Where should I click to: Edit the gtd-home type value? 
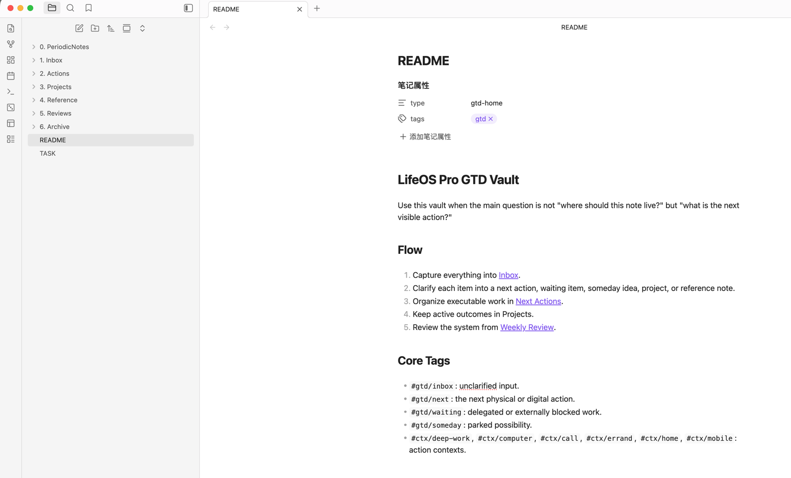[486, 103]
